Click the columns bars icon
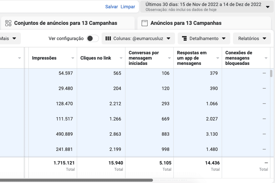Viewport: 275px width, 183px height. pos(108,38)
